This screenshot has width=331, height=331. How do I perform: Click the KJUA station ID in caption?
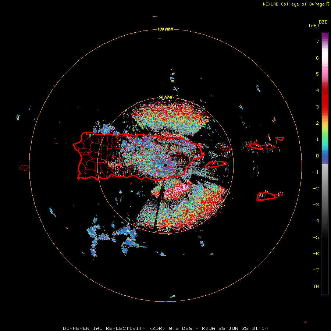[x=209, y=328]
